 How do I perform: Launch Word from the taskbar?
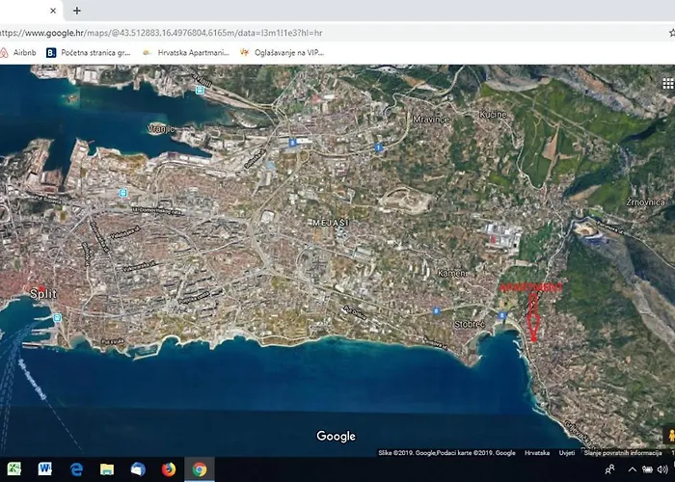coord(45,469)
